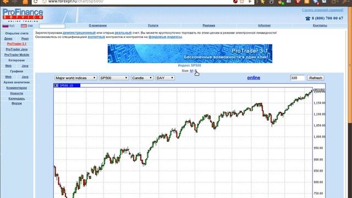Open the Java link under Котировки
The width and height of the screenshot is (352, 198).
[25, 66]
